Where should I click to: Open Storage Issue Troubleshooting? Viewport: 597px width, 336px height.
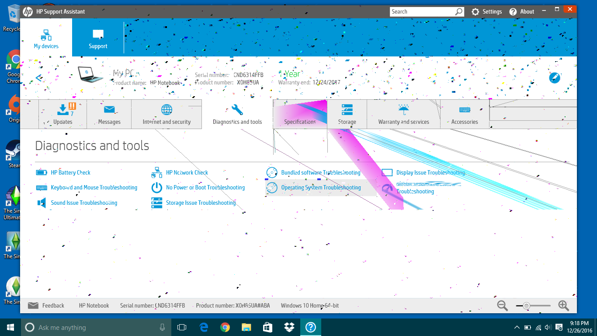pos(201,203)
